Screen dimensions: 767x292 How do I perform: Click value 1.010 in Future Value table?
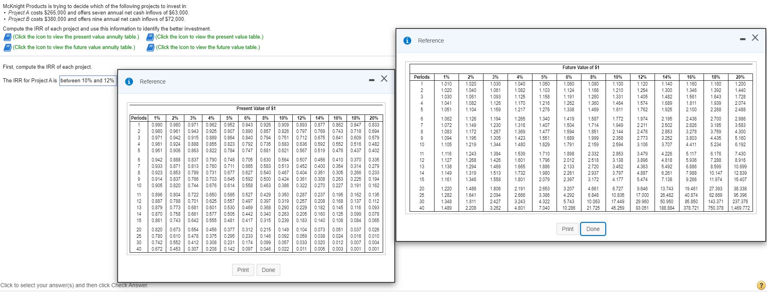click(x=446, y=84)
